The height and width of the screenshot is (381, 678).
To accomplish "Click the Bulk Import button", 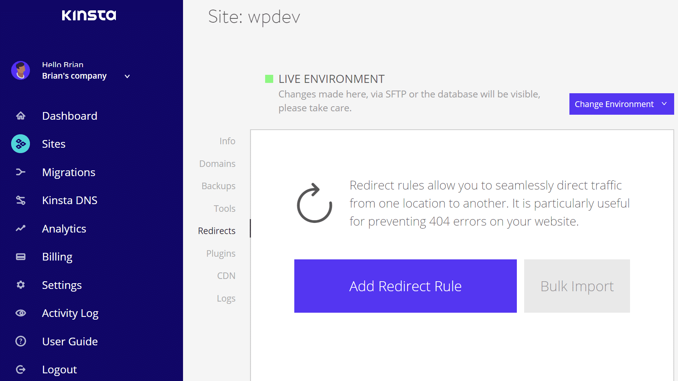I will click(577, 286).
